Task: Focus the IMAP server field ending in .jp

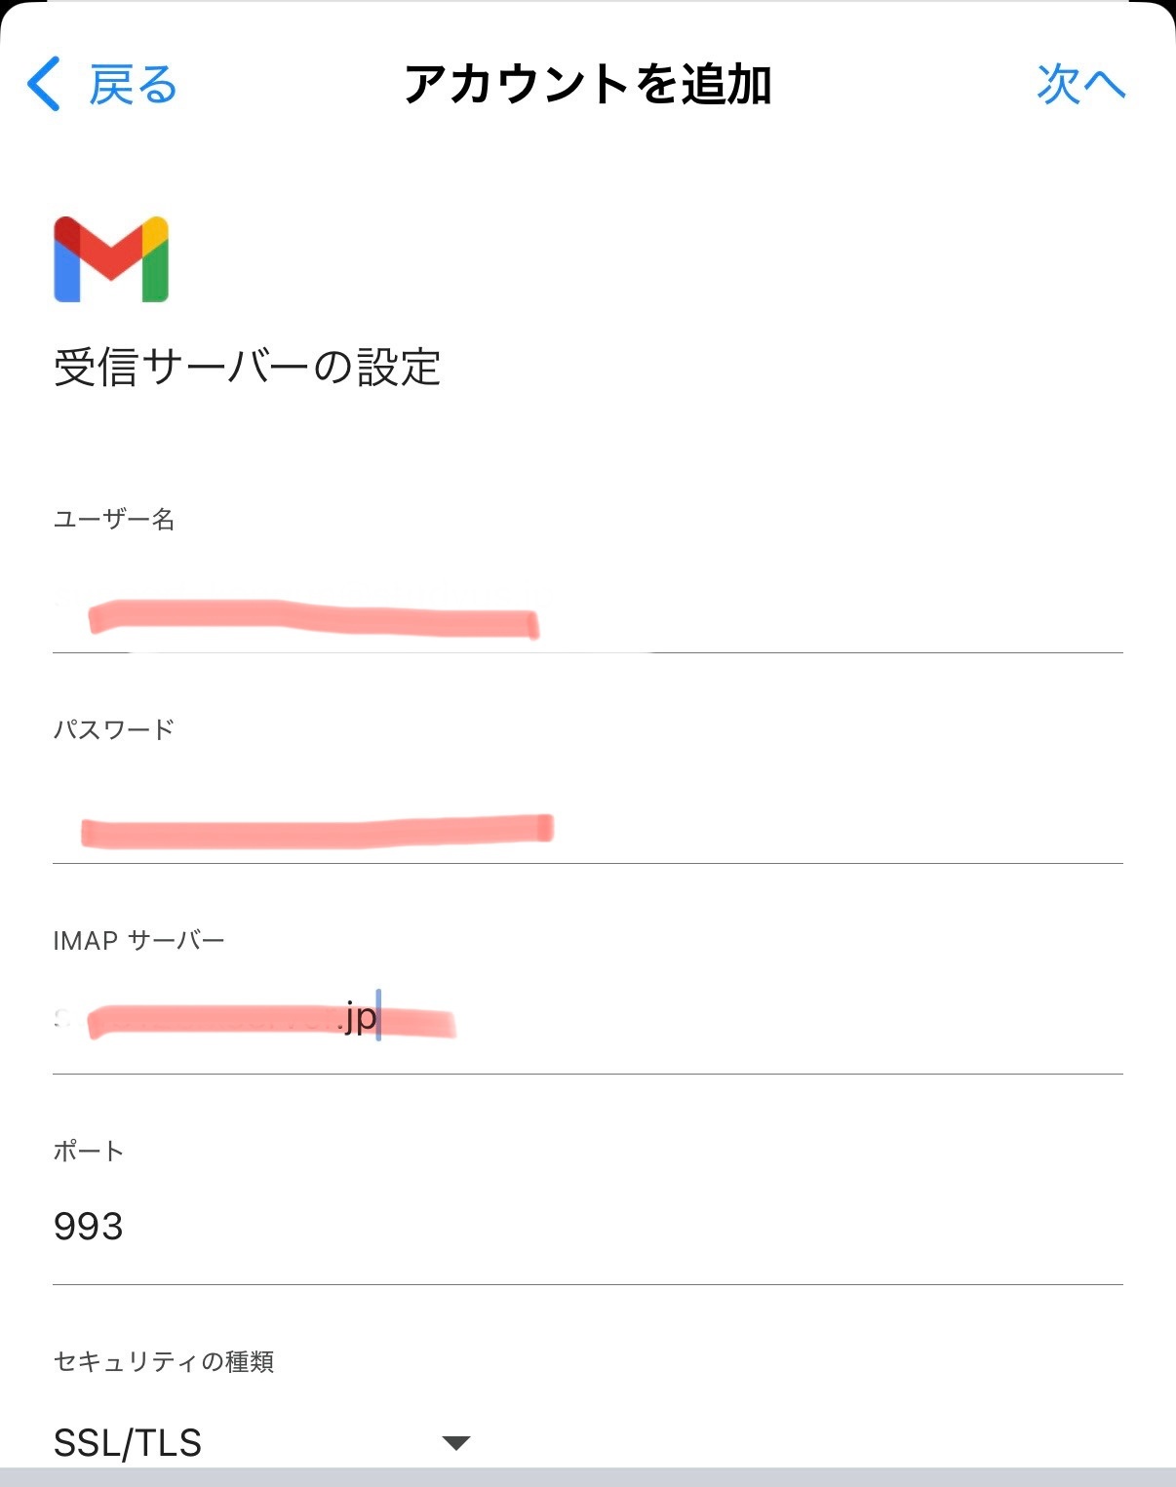Action: (588, 1019)
